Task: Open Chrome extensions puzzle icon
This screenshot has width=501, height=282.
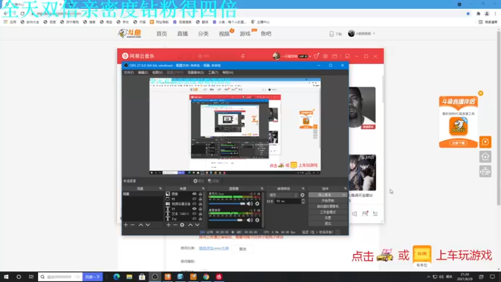Action: pyautogui.click(x=478, y=13)
